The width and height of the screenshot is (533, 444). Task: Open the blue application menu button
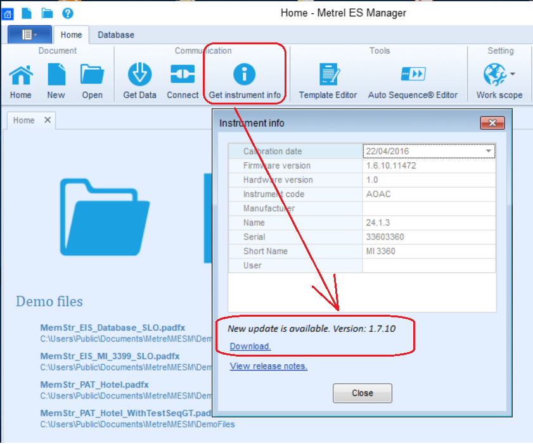[x=30, y=35]
